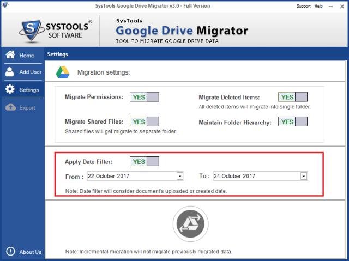The width and height of the screenshot is (349, 261).
Task: Click the Help link in title bar
Action: (318, 6)
